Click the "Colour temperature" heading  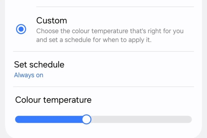pos(53,100)
